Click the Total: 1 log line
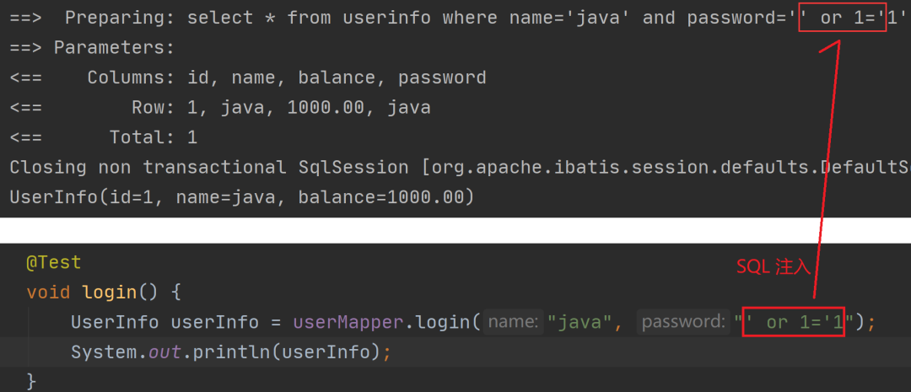Screen dimensions: 911x392 [104, 137]
